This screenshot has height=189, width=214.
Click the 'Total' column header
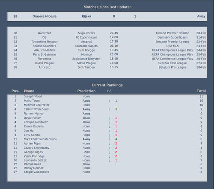click(x=201, y=91)
